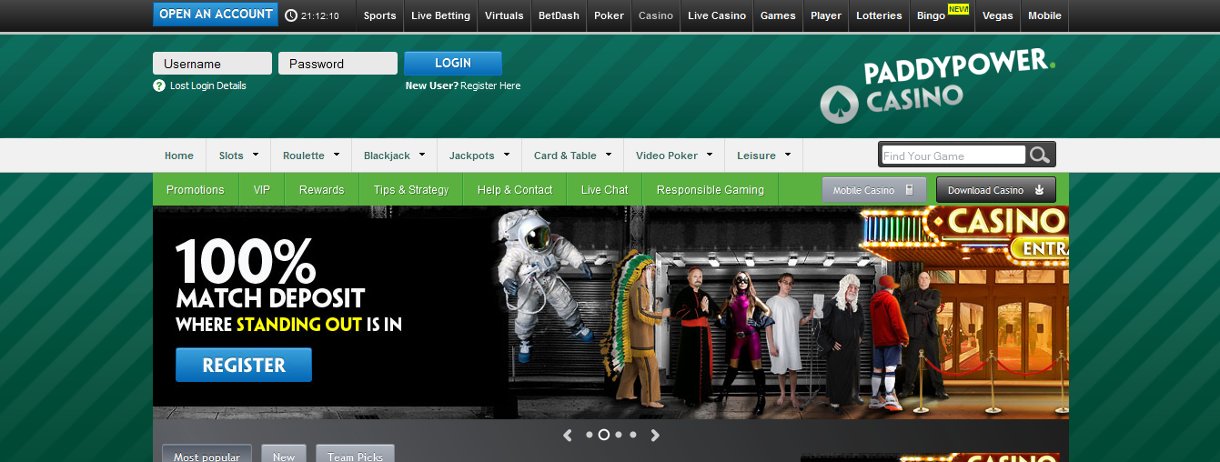The height and width of the screenshot is (462, 1220).
Task: Switch to New games tab
Action: [x=284, y=454]
